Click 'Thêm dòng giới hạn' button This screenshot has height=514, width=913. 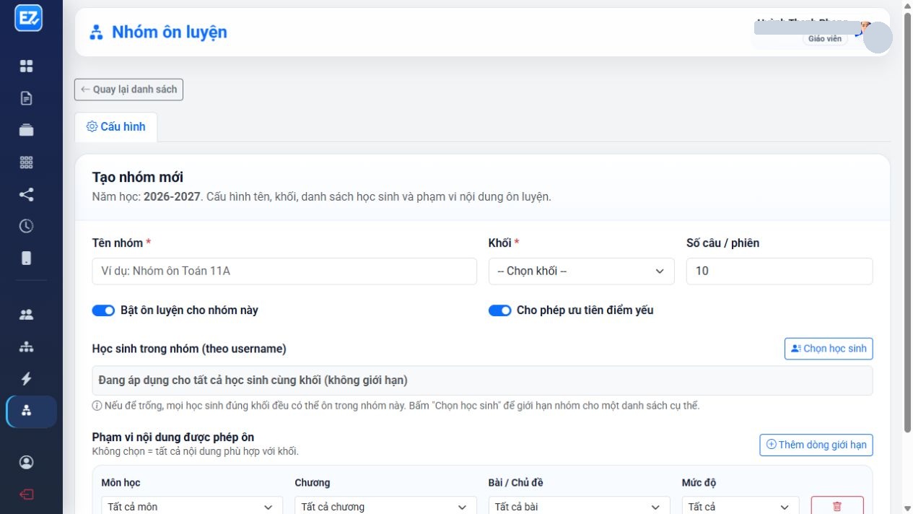[816, 445]
